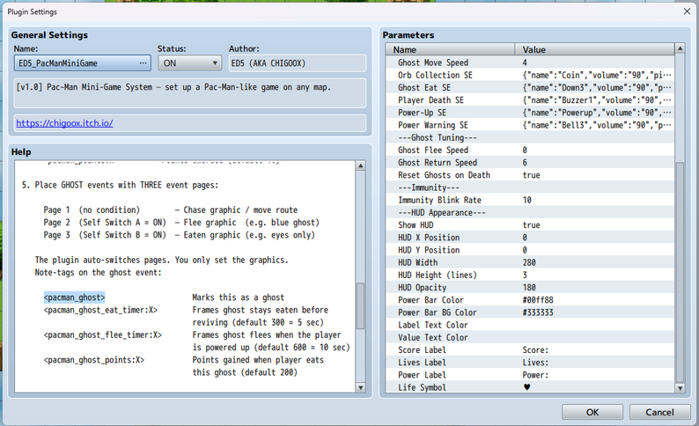Click the Help scrollbar down arrow
This screenshot has width=699, height=426.
pyautogui.click(x=361, y=387)
